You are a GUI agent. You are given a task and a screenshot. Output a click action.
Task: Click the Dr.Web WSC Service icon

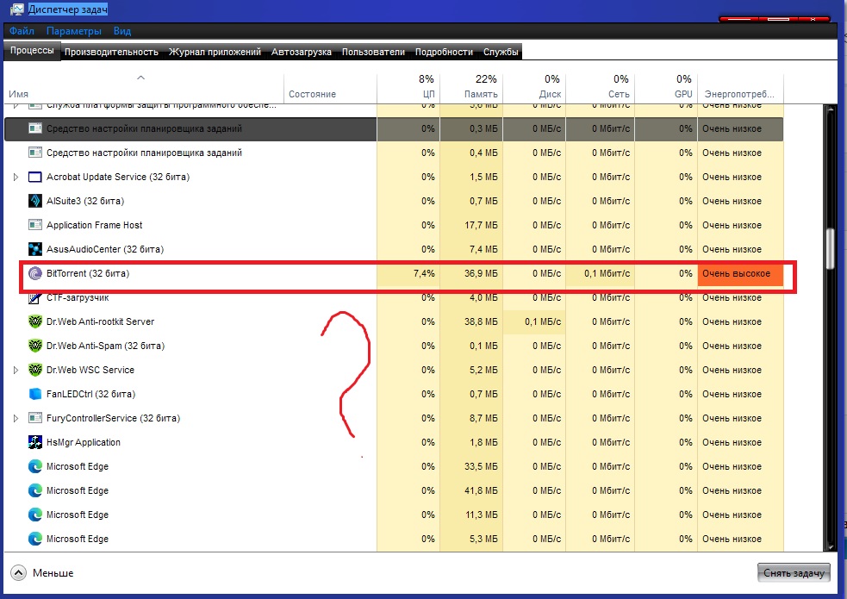point(35,370)
